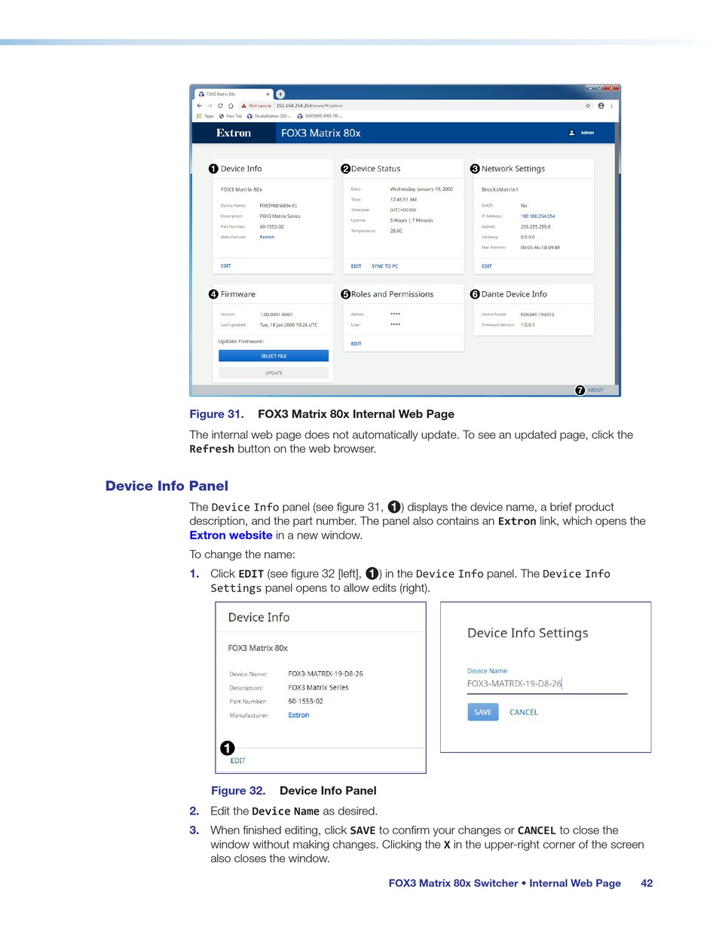Click the SAVE button in Device Info Settings
716x927 pixels.
point(483,712)
